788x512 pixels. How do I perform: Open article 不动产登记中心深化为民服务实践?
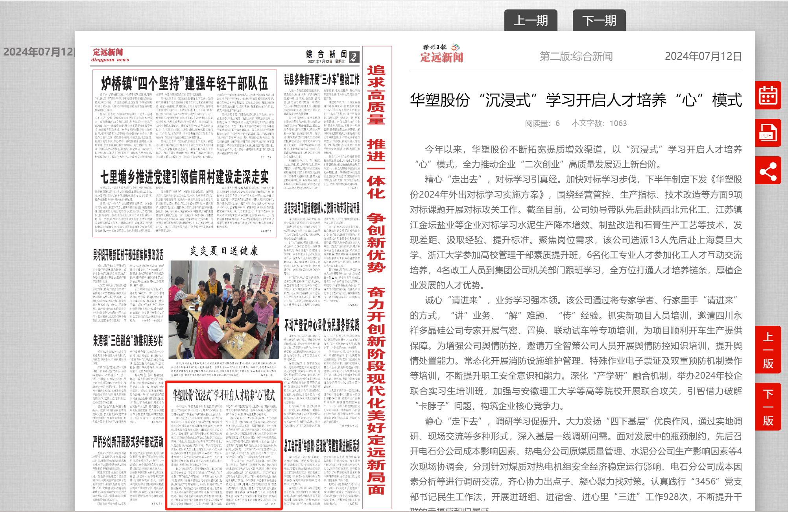321,325
